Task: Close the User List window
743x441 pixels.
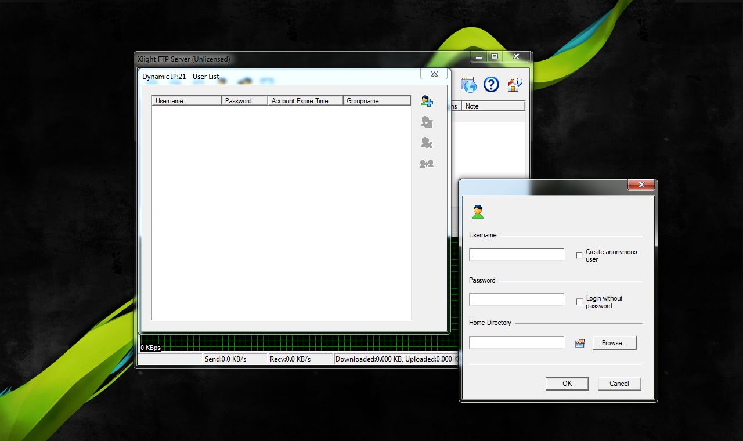Action: [434, 74]
